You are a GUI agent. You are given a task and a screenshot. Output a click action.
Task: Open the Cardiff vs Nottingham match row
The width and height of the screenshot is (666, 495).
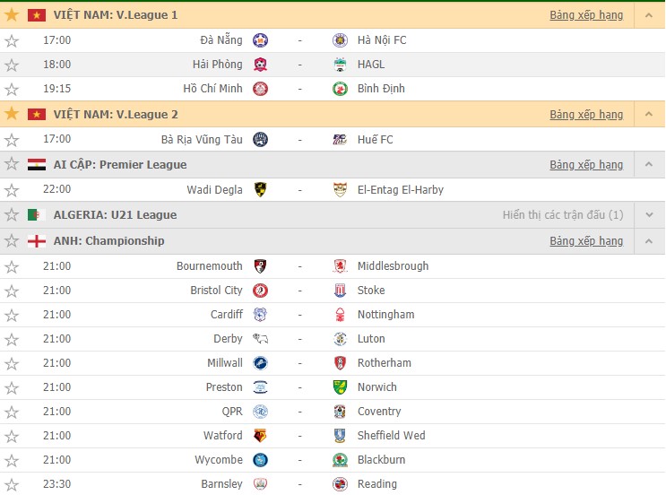[333, 315]
